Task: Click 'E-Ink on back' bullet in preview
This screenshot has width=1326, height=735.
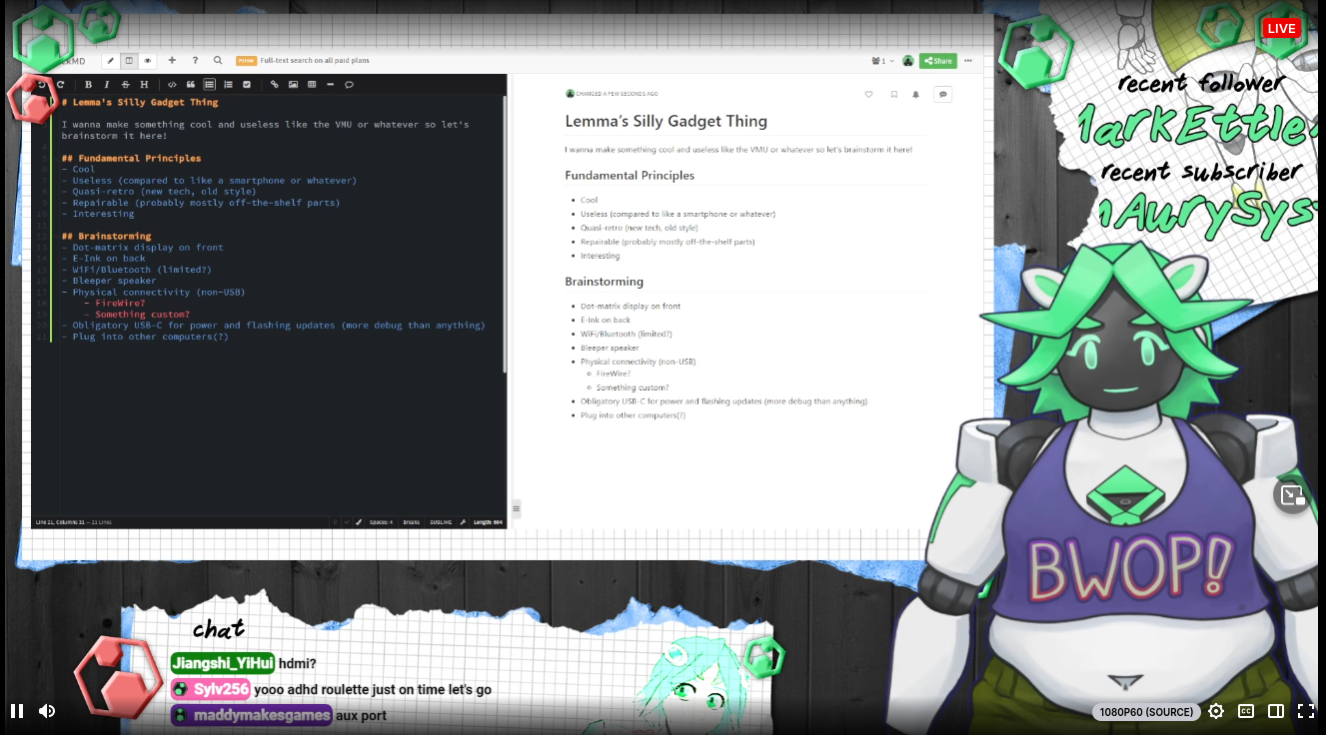Action: (x=606, y=321)
